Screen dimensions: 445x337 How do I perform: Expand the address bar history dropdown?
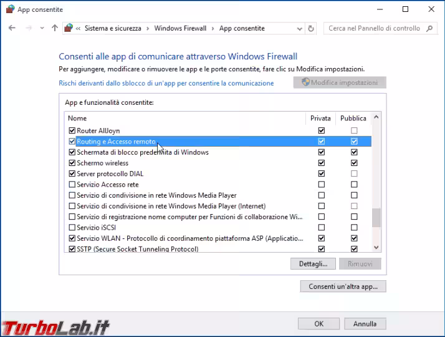(299, 29)
